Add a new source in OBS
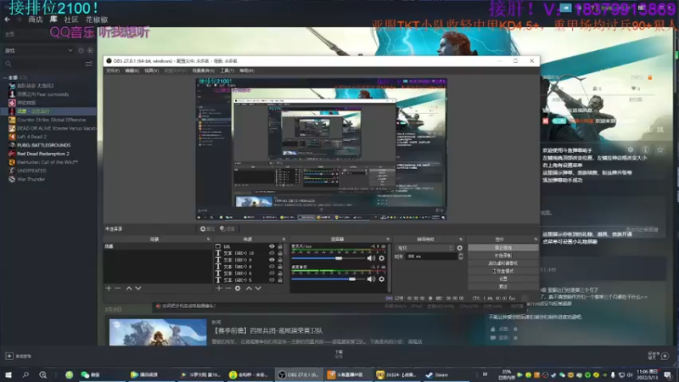 (219, 288)
